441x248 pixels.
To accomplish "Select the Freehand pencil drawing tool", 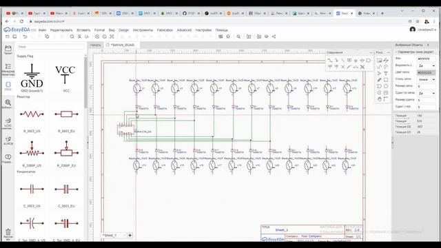I will (380, 80).
